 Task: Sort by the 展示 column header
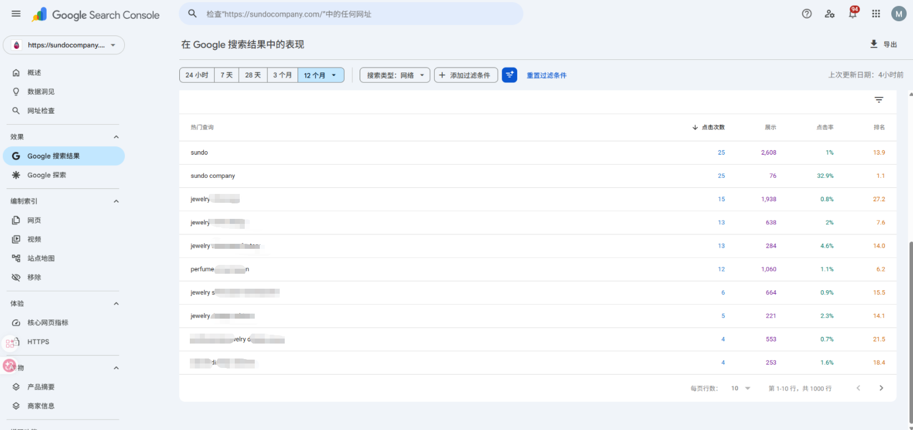(770, 127)
